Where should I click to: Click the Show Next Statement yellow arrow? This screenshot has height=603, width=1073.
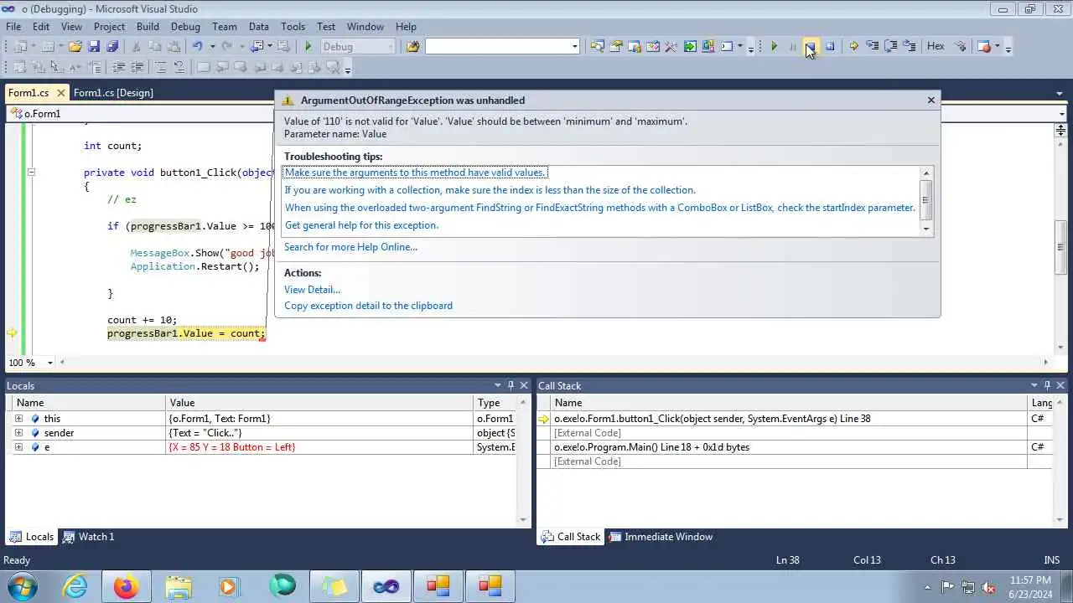coord(853,46)
